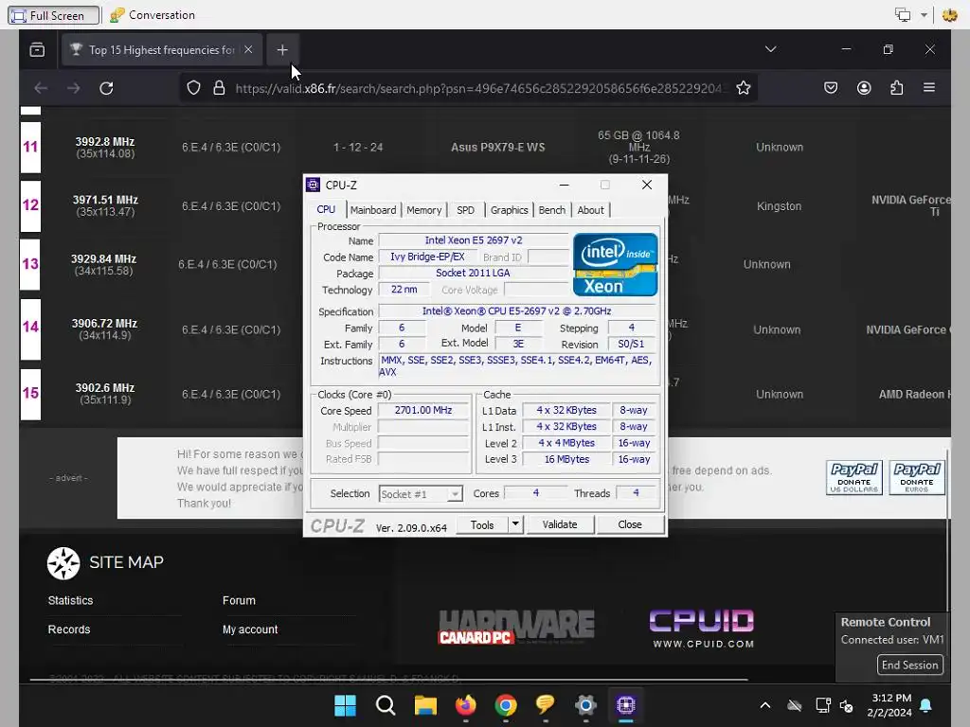Viewport: 970px width, 727px height.
Task: Reload the current page
Action: coord(106,88)
